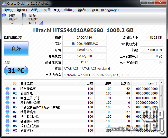Click the 目前 column header
This screenshot has width=168, height=138.
pos(85,83)
